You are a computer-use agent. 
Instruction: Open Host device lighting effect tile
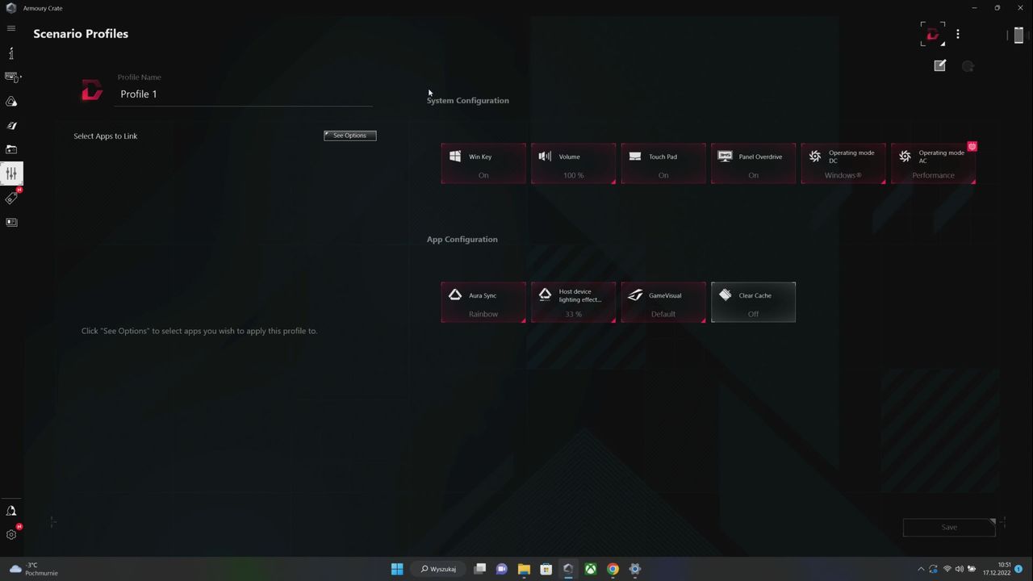(574, 303)
